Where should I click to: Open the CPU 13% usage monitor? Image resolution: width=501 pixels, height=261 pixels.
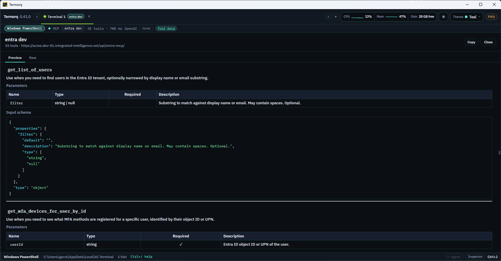tap(358, 17)
